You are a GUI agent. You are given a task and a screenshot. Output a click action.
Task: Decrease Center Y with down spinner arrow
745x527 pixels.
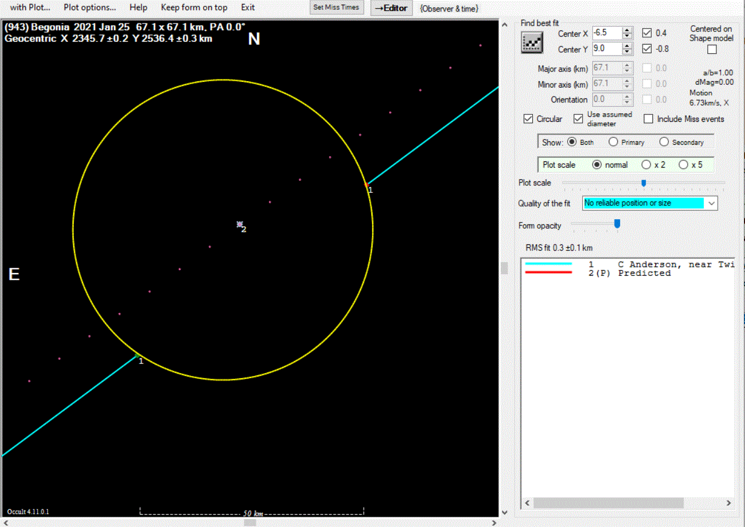(627, 52)
